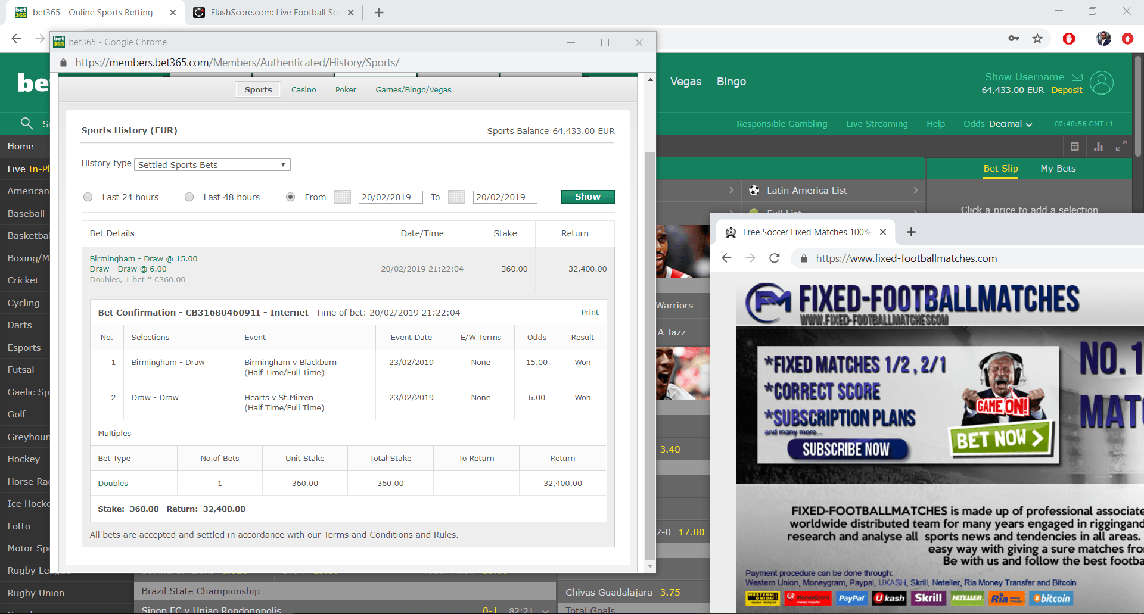Select the Last 24 hours radio button
This screenshot has height=614, width=1144.
(88, 197)
